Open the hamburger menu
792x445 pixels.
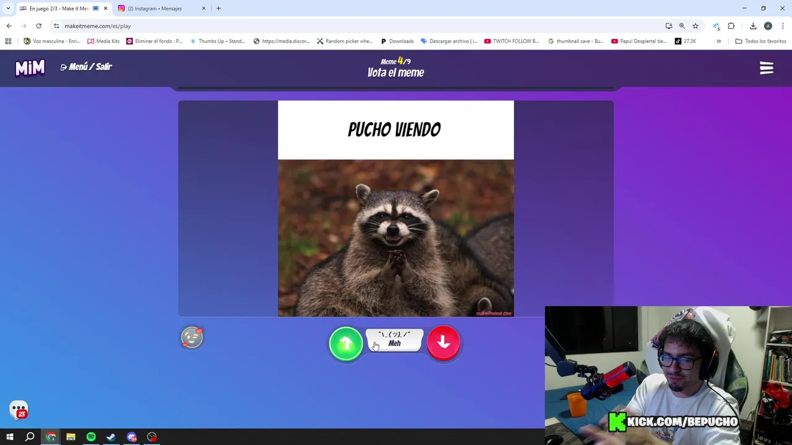coord(767,68)
